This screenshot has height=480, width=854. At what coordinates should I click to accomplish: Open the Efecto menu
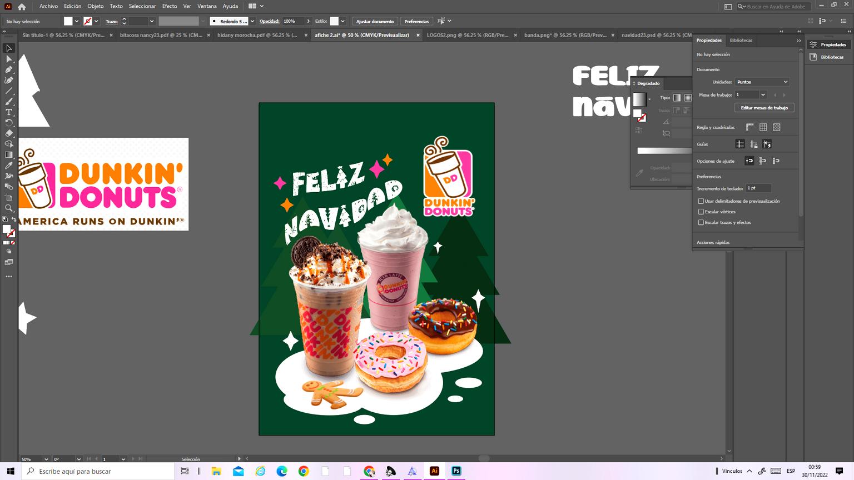click(x=170, y=6)
